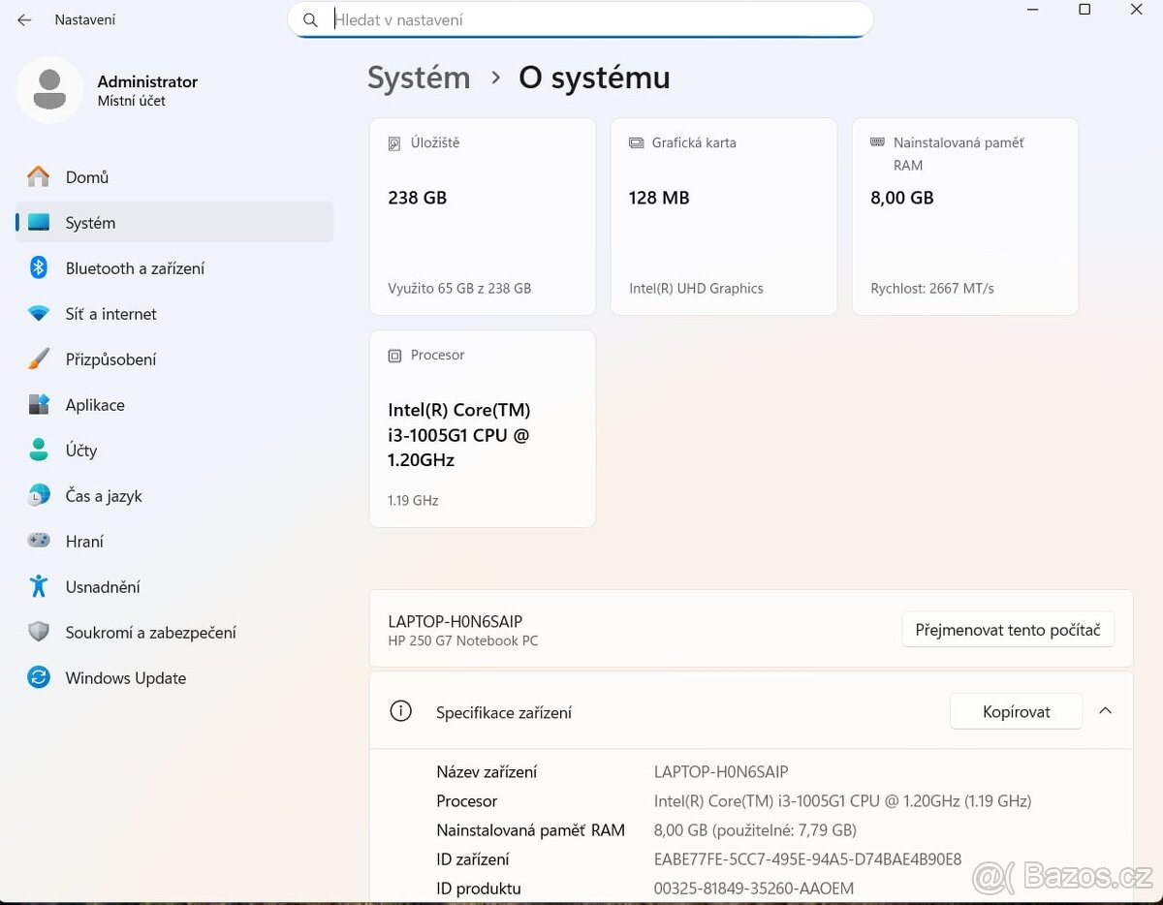Open the Grafická karta info card
The height and width of the screenshot is (905, 1163).
pyautogui.click(x=723, y=216)
